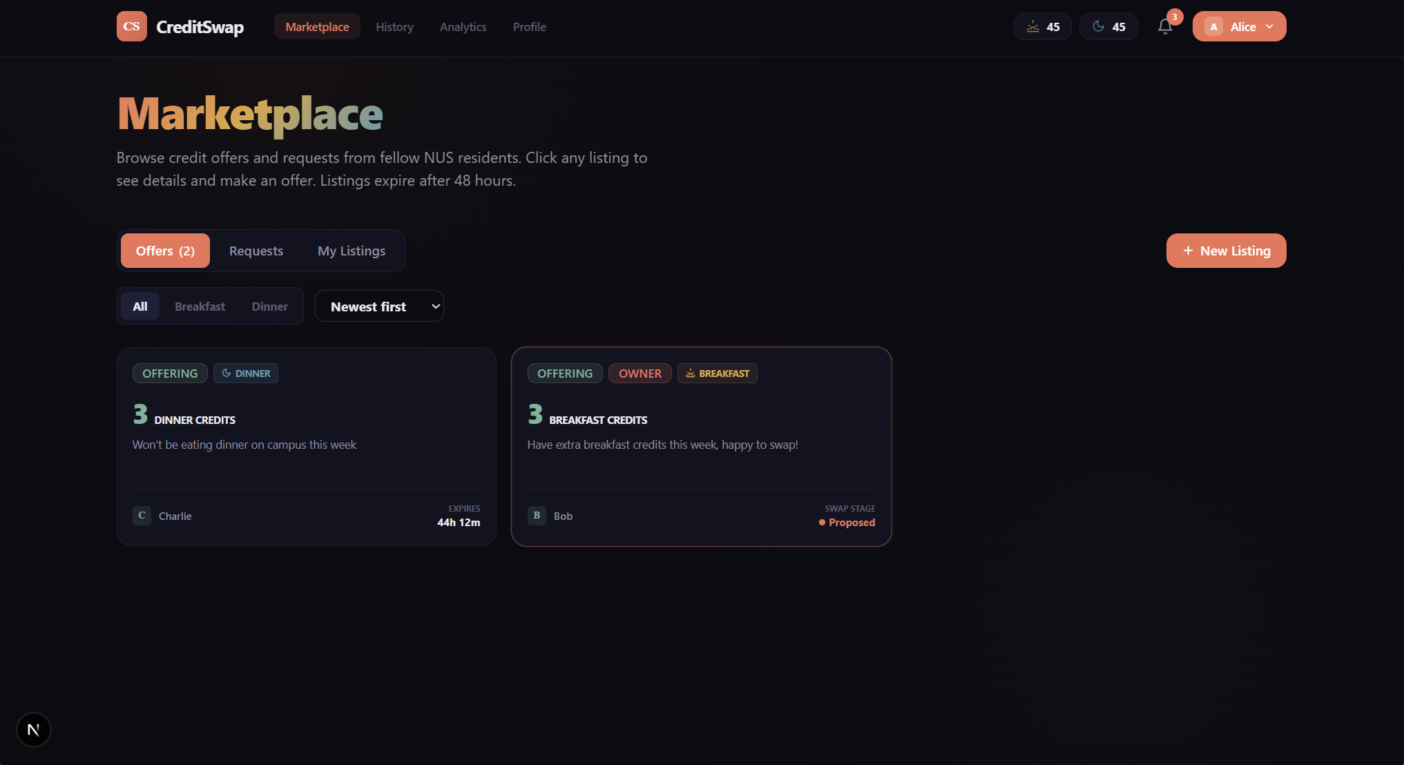Go to Analytics in navigation

(463, 26)
